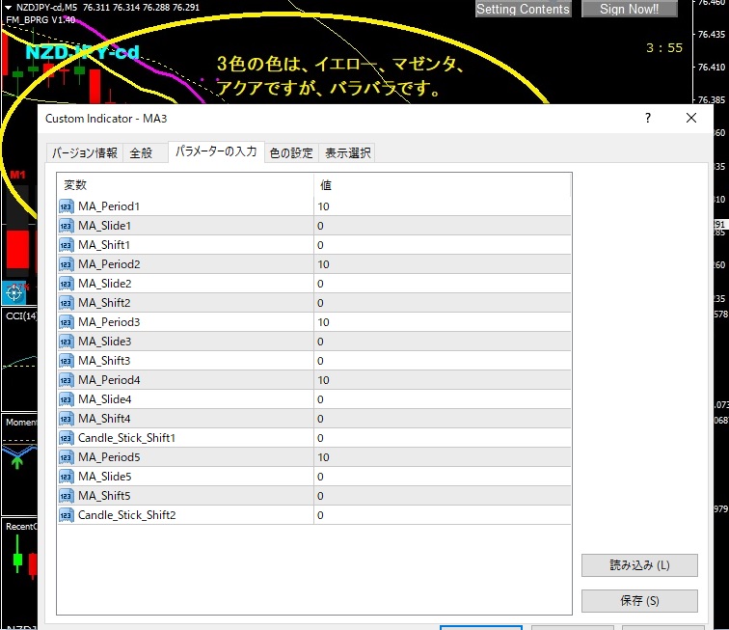Click the icon next to Candle_Stick_Shift2
This screenshot has width=729, height=630.
tap(67, 515)
